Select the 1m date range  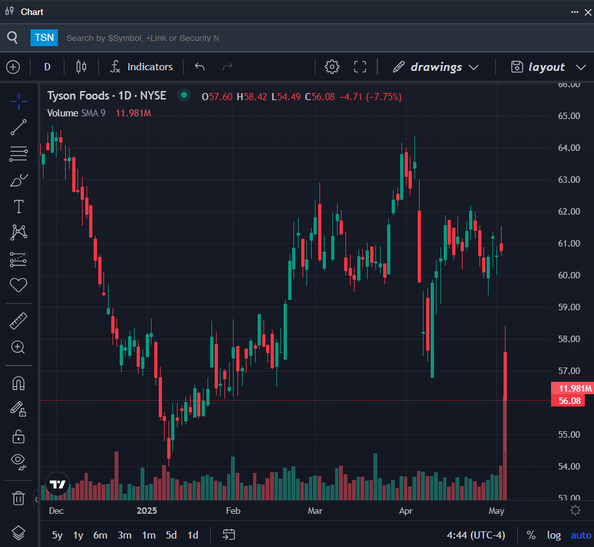pyautogui.click(x=149, y=535)
